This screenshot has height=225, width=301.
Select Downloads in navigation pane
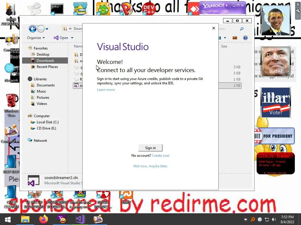click(x=45, y=60)
